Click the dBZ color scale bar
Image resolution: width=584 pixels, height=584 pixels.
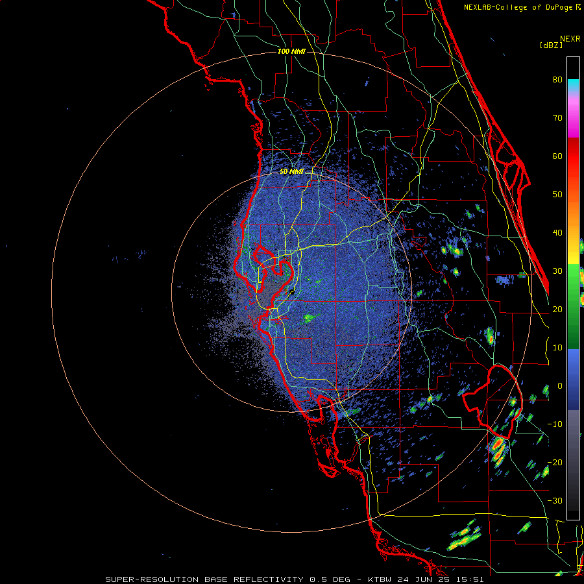[573, 288]
